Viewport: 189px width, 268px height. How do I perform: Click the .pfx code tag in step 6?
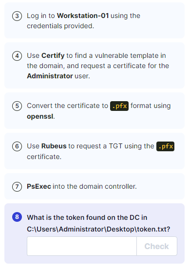(166, 146)
